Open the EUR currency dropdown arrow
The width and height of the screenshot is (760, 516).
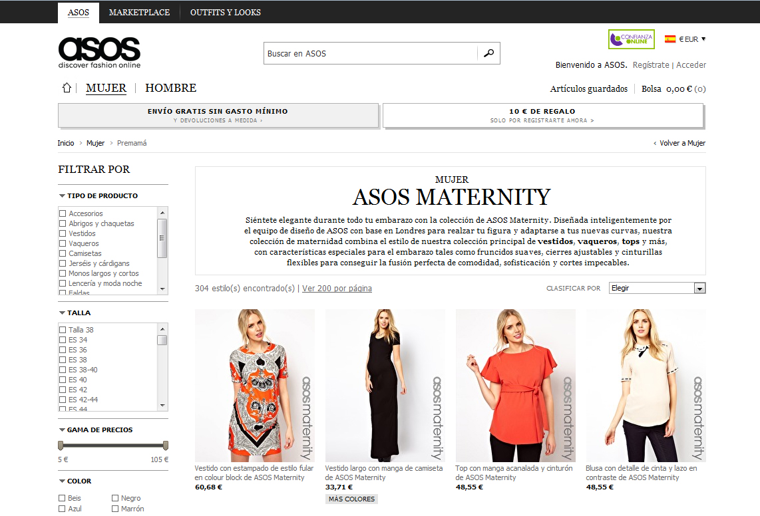coord(703,39)
